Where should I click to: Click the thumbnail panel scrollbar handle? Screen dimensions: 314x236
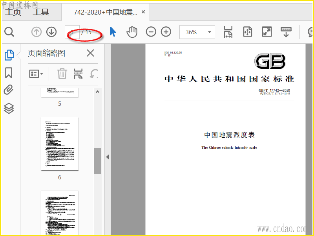coord(97,161)
